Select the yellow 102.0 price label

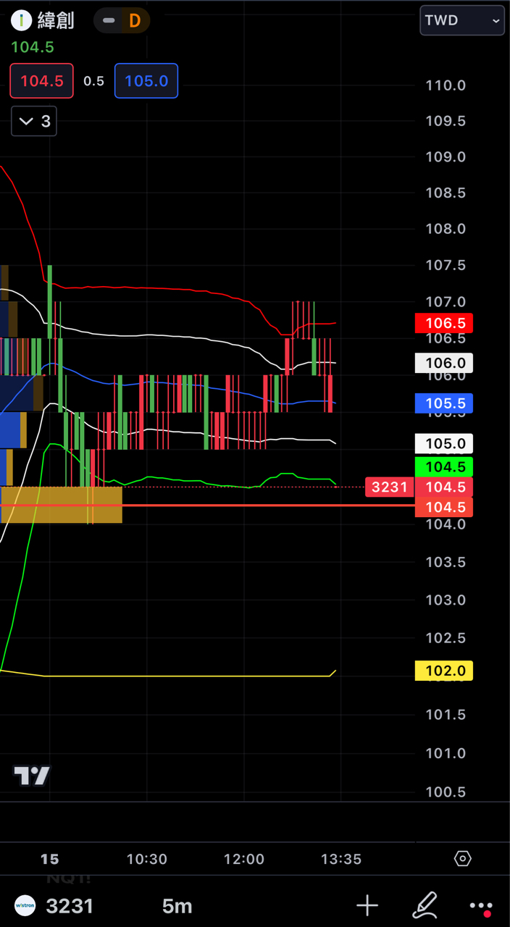(x=444, y=671)
